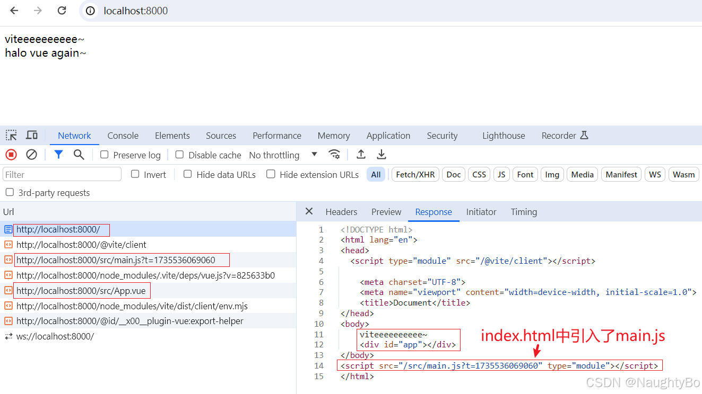Open the Application tab
Viewport: 702px width, 394px height.
[388, 136]
